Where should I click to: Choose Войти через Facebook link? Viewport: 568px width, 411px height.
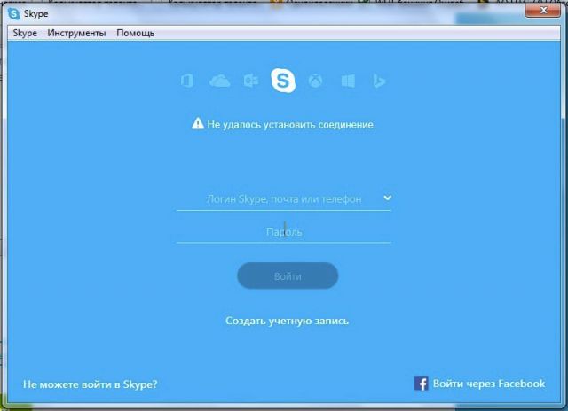point(489,384)
